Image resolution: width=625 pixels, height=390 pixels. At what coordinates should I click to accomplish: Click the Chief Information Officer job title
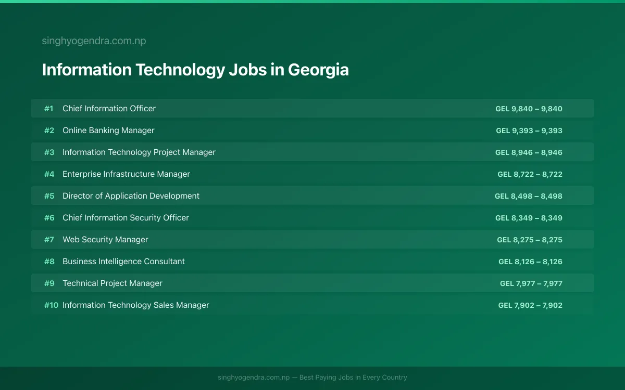coord(109,109)
